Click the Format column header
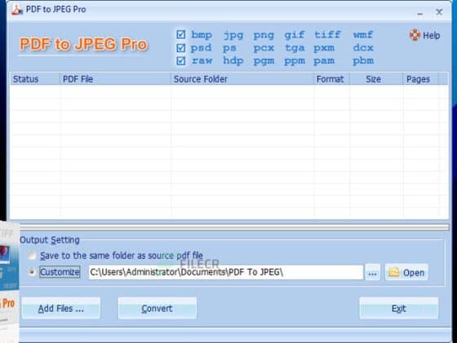 [x=331, y=79]
